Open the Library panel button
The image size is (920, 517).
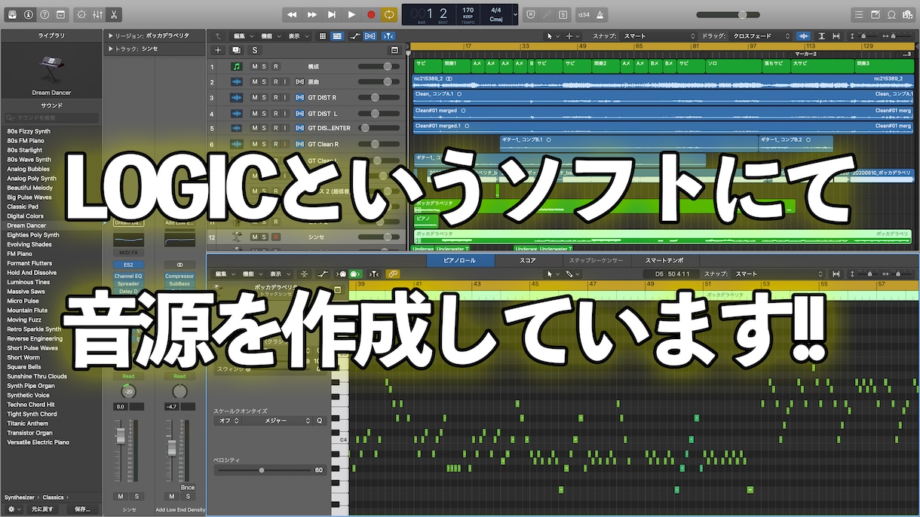coord(12,14)
